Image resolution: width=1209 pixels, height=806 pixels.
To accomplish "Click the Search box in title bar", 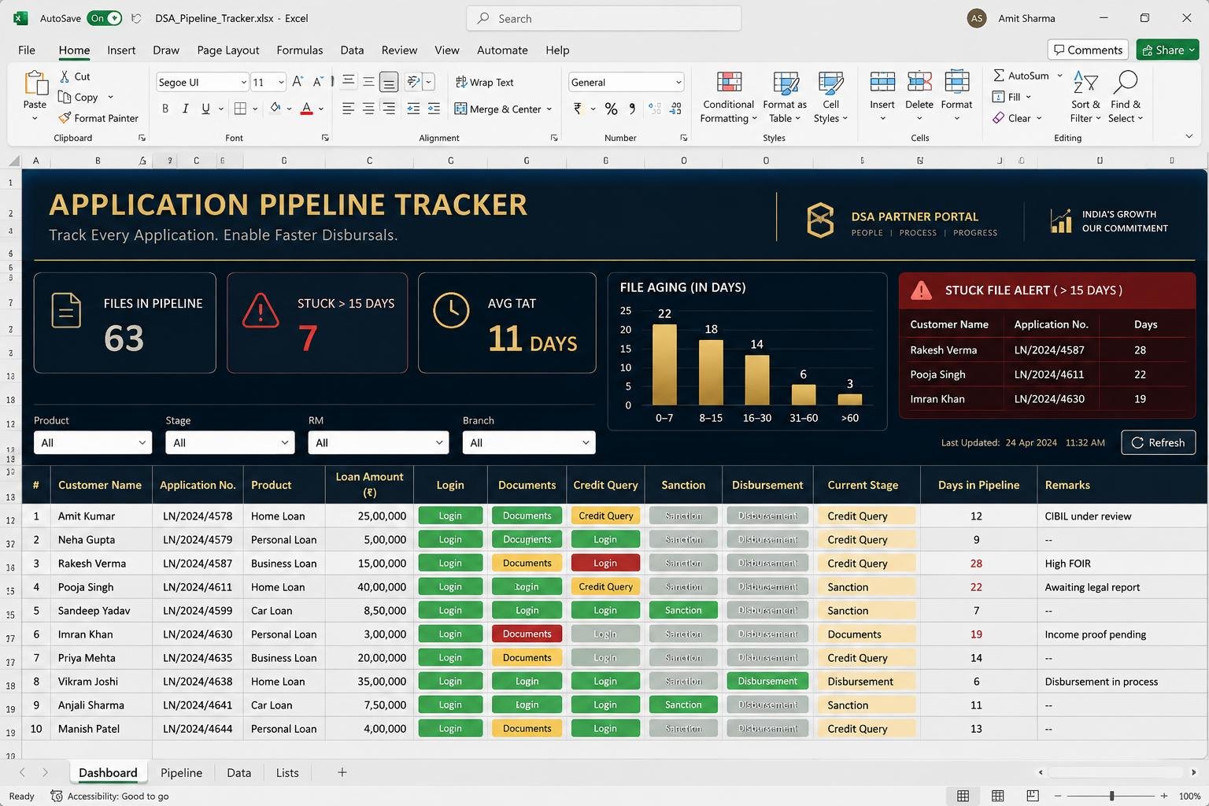I will [604, 18].
